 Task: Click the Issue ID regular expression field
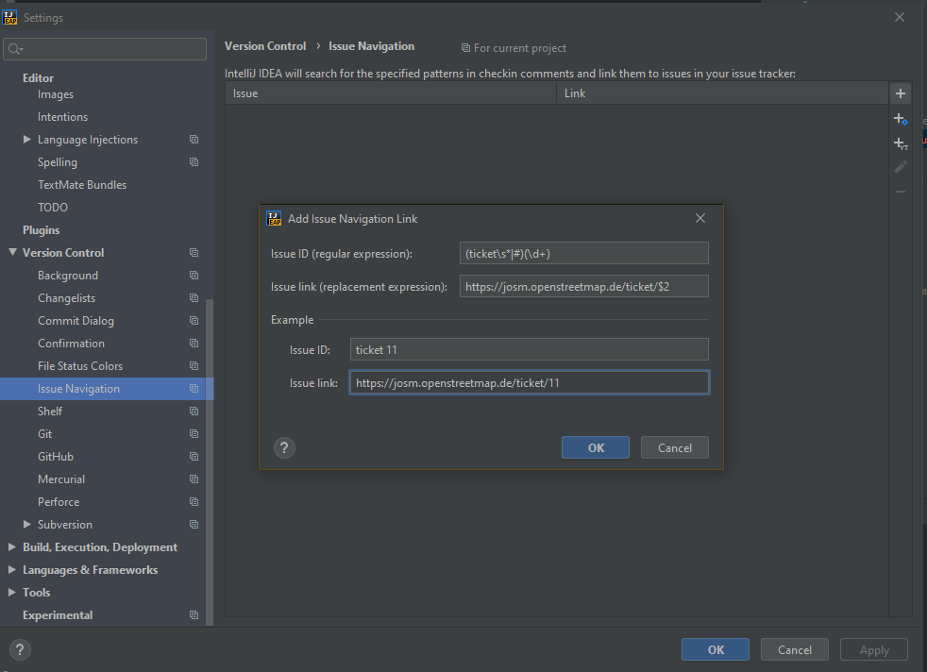(583, 253)
